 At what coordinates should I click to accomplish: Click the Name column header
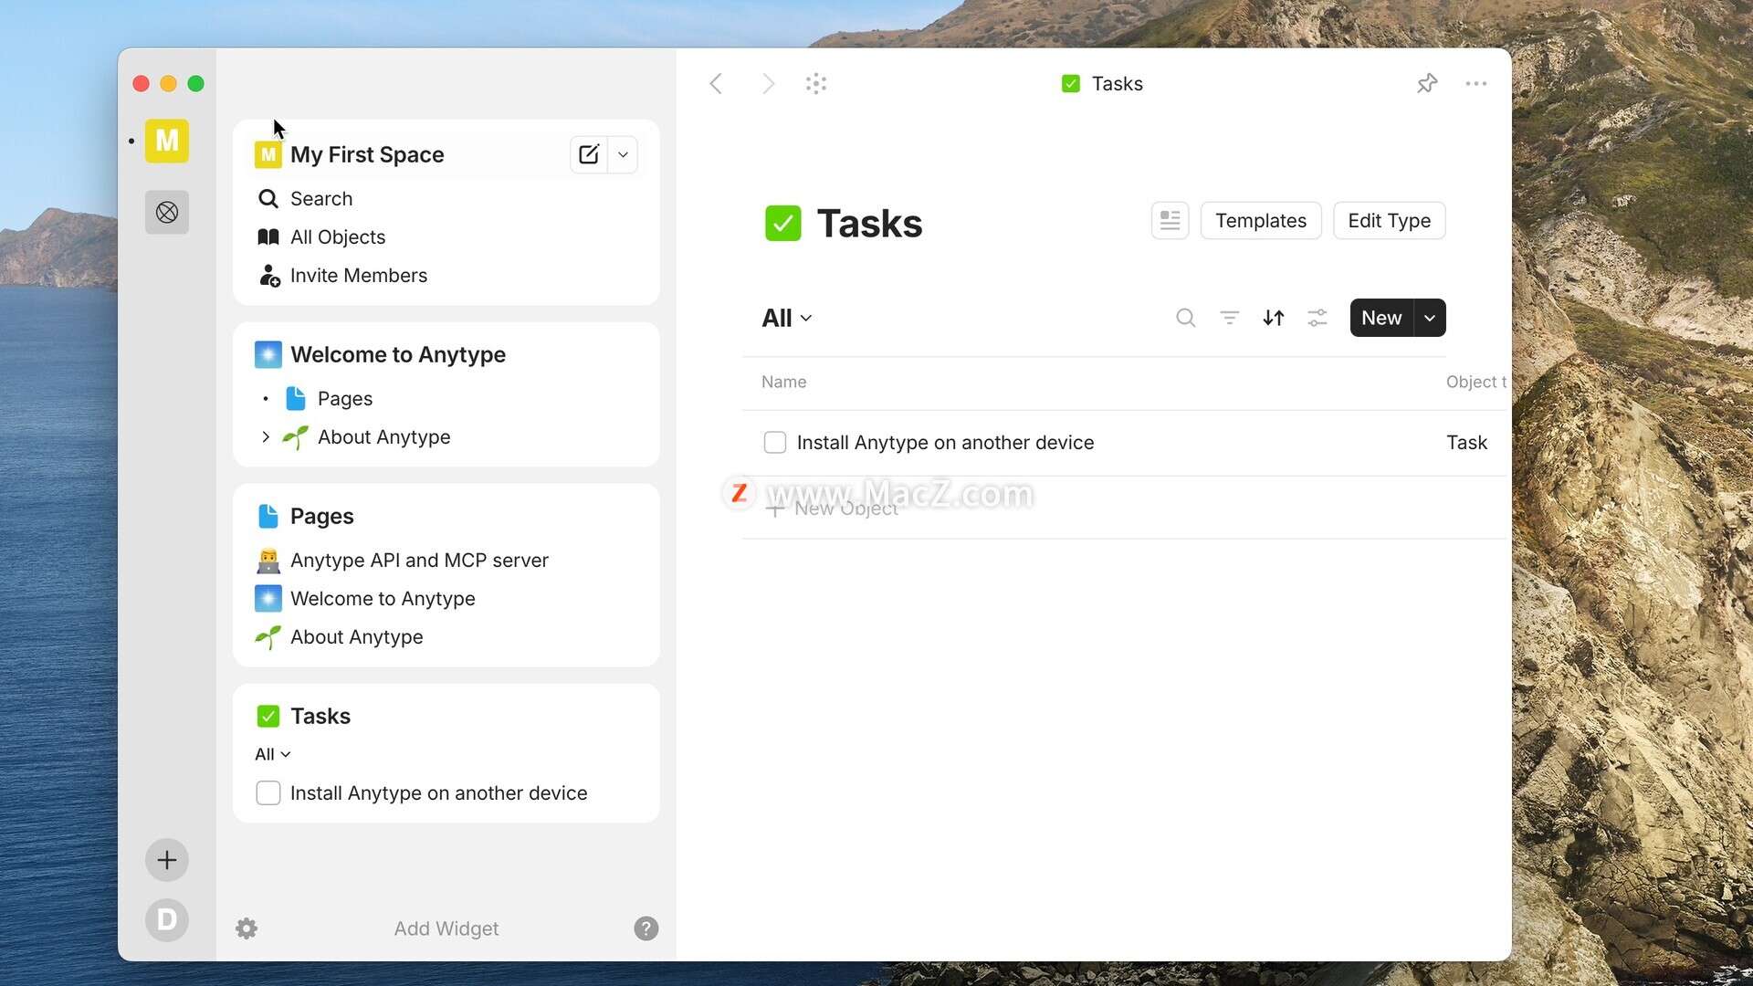[x=783, y=383]
